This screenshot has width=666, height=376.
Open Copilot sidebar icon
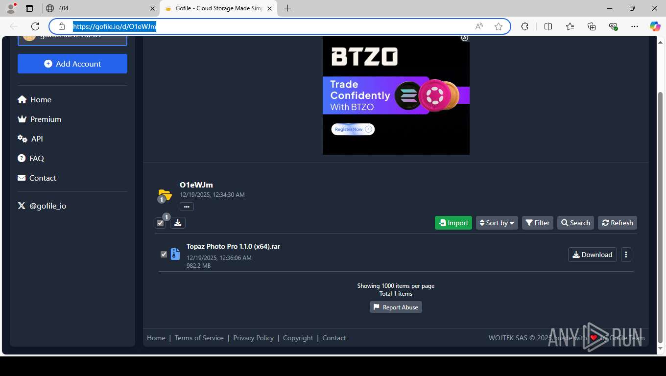pyautogui.click(x=655, y=26)
